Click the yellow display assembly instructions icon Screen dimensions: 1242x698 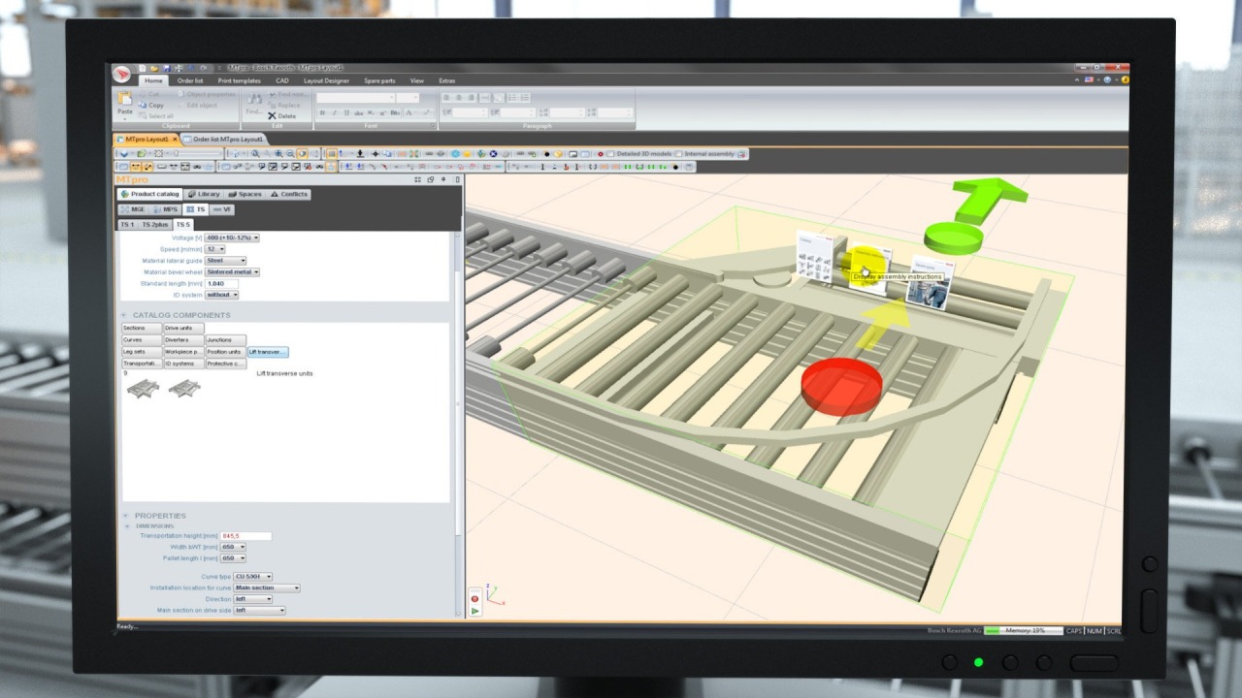(864, 263)
